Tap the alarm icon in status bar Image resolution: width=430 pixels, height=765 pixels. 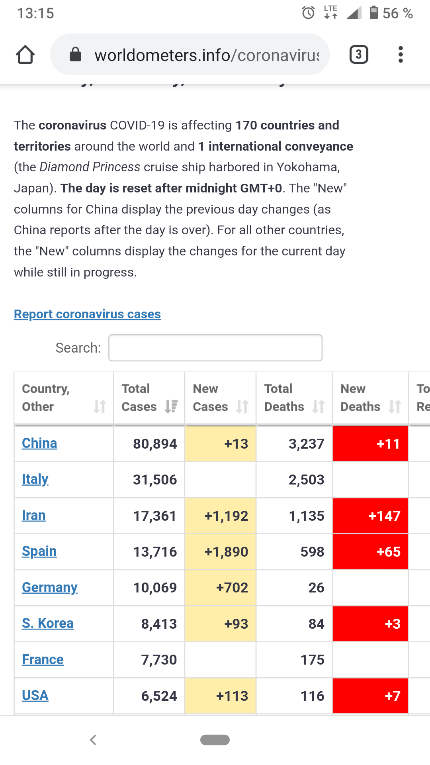pyautogui.click(x=308, y=13)
